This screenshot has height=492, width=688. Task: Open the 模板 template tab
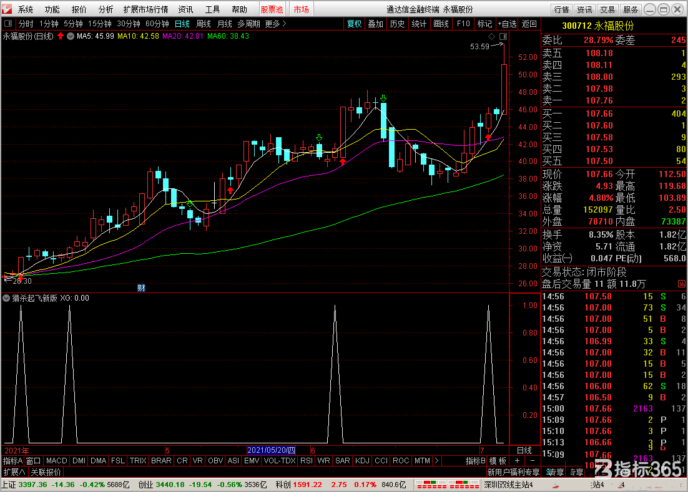tap(498, 460)
